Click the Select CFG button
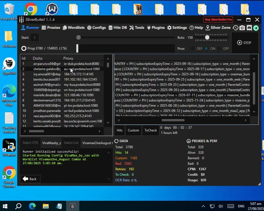 (x=30, y=143)
